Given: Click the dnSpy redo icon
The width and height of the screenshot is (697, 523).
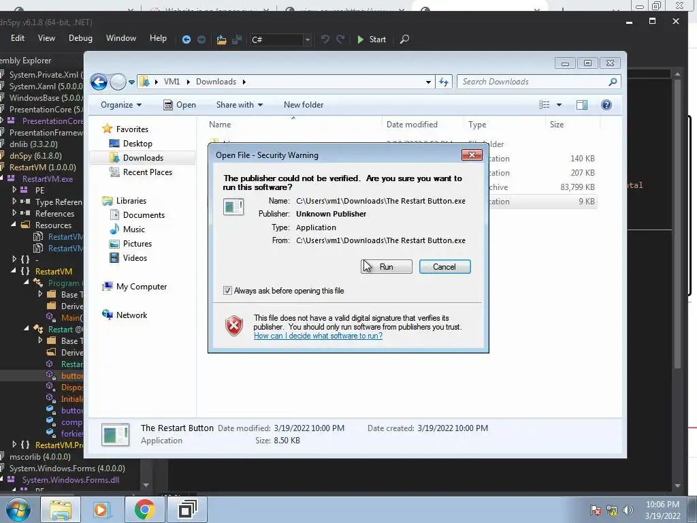Looking at the screenshot, I should pyautogui.click(x=340, y=39).
